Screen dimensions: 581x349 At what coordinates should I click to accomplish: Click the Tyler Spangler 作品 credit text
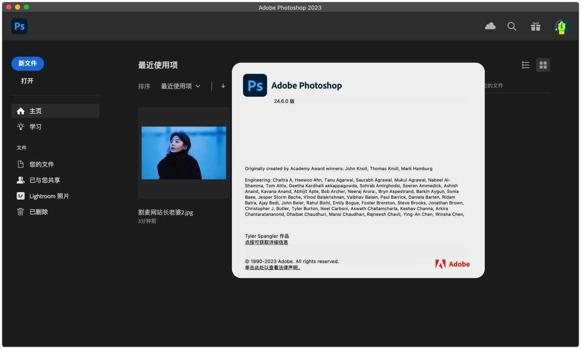tap(267, 236)
